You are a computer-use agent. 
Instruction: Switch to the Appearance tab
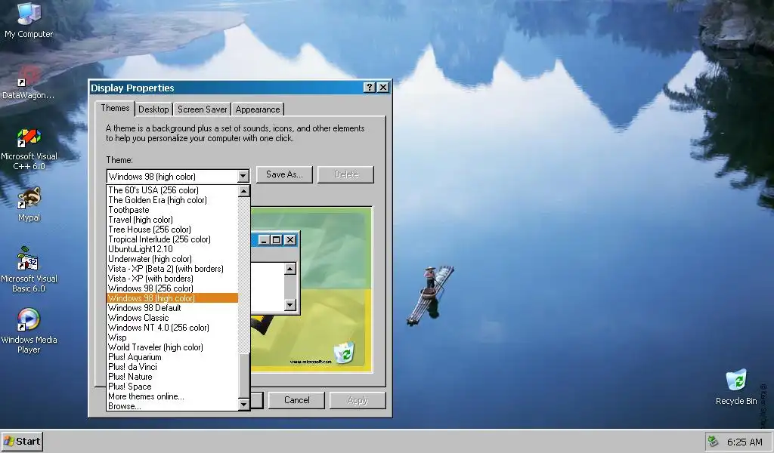[x=258, y=109]
